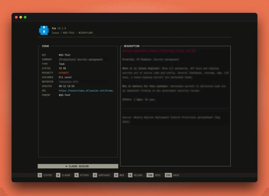The height and width of the screenshot is (196, 269).
Task: Minimize the window with yellow button
Action: 21,17
